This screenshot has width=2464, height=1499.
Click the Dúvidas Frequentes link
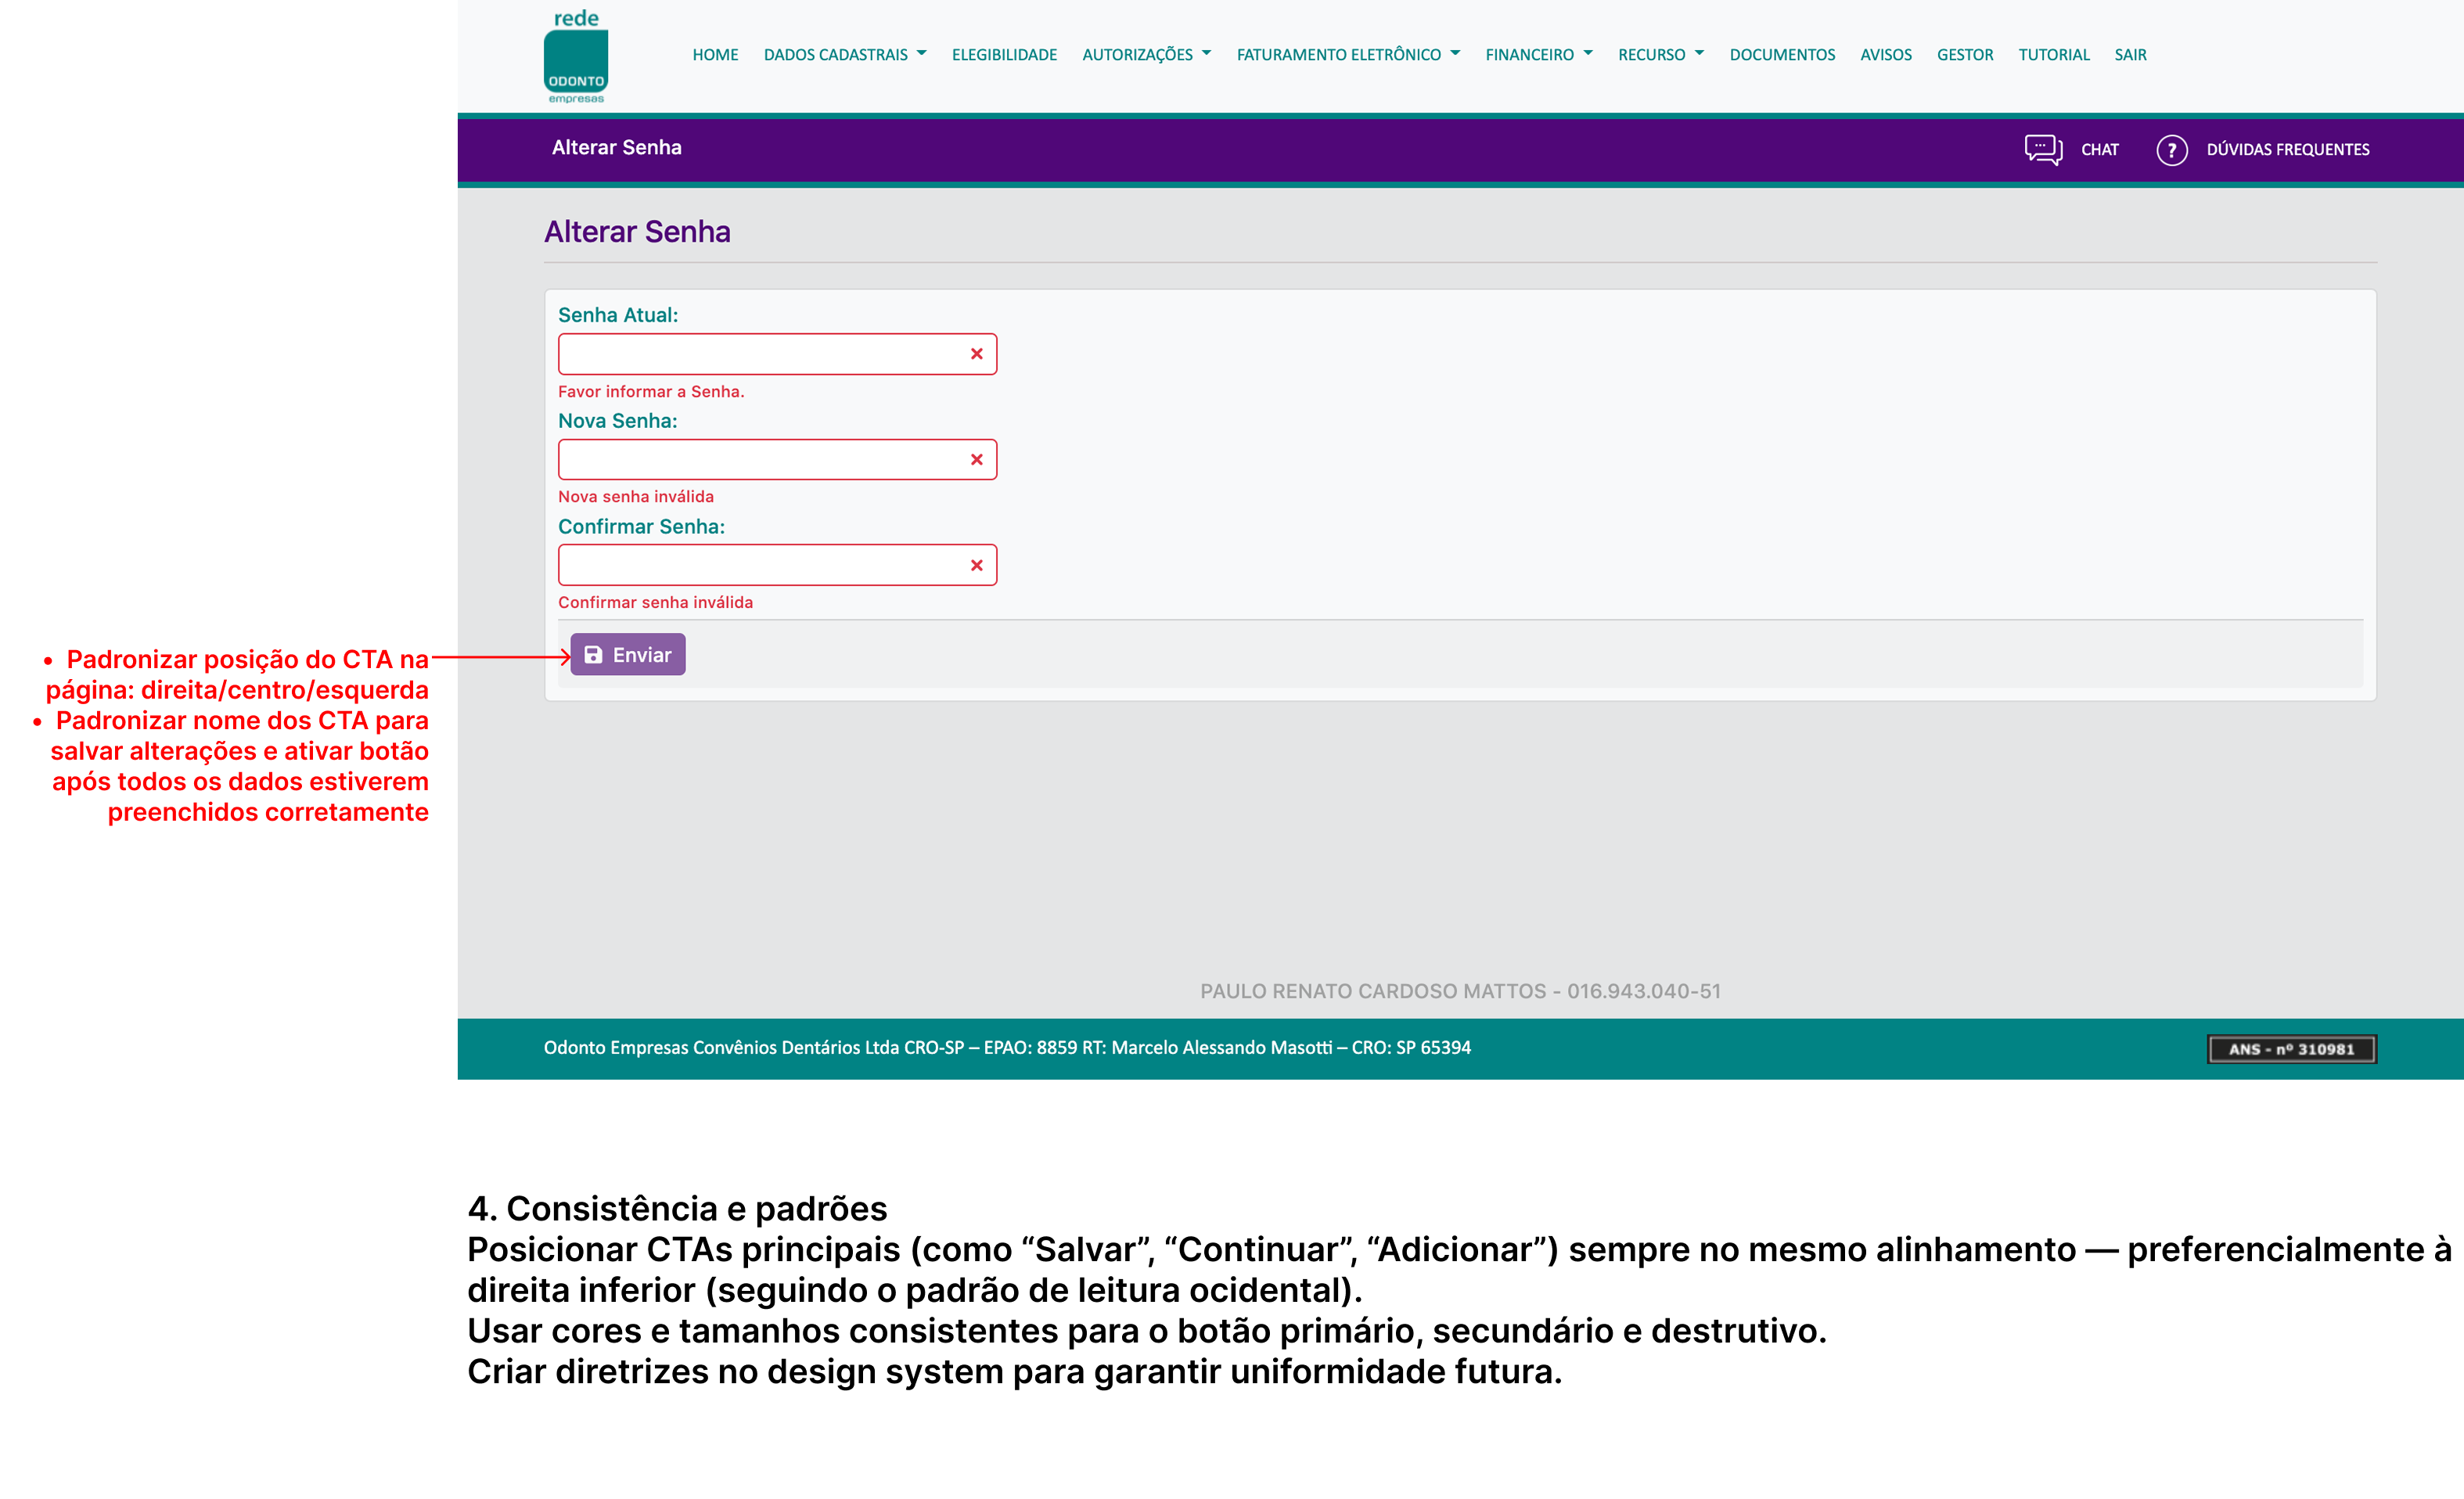click(x=2287, y=150)
